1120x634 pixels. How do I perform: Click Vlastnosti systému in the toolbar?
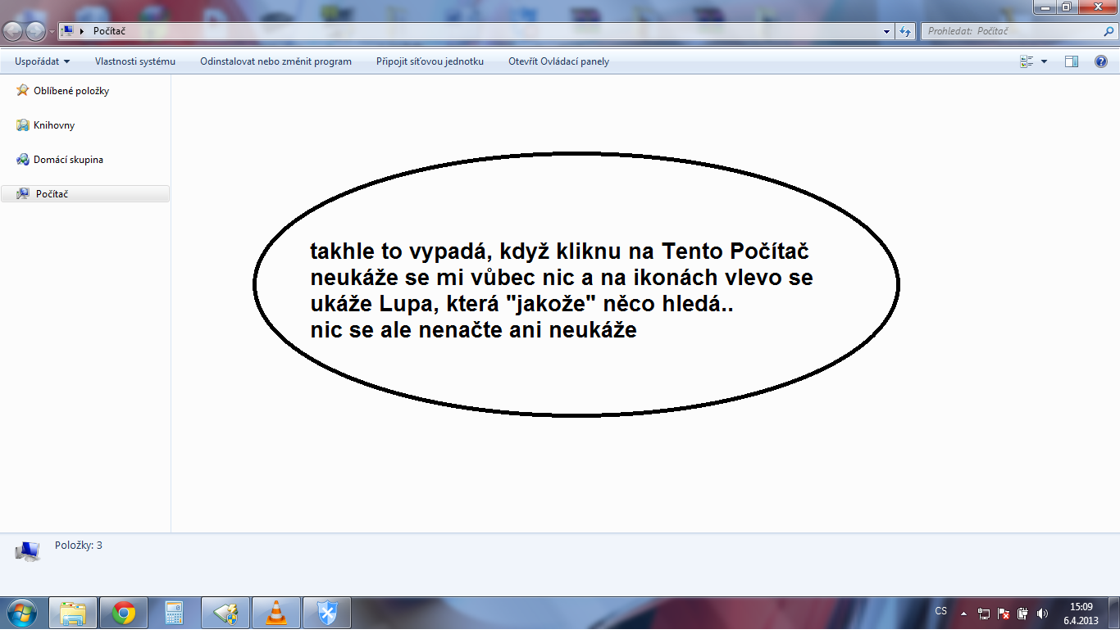coord(135,61)
